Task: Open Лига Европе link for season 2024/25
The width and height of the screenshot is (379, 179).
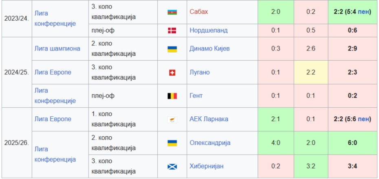Action: click(x=53, y=72)
